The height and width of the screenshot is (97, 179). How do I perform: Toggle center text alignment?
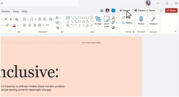(29, 25)
